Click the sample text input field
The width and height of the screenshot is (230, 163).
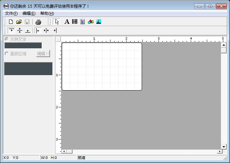[x=23, y=45]
